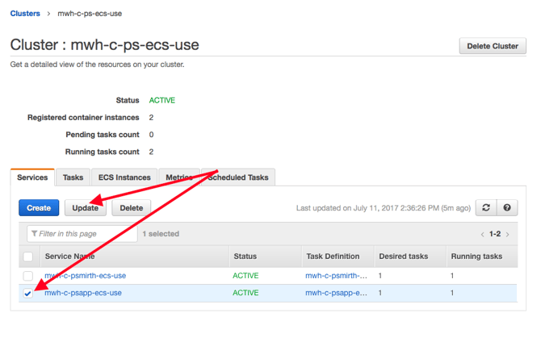
Task: Click the Update button
Action: point(86,207)
